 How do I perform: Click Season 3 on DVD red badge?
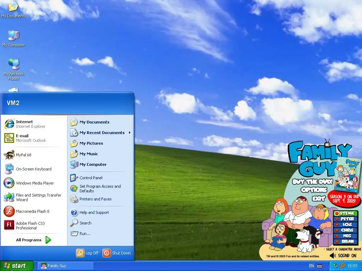pyautogui.click(x=344, y=199)
